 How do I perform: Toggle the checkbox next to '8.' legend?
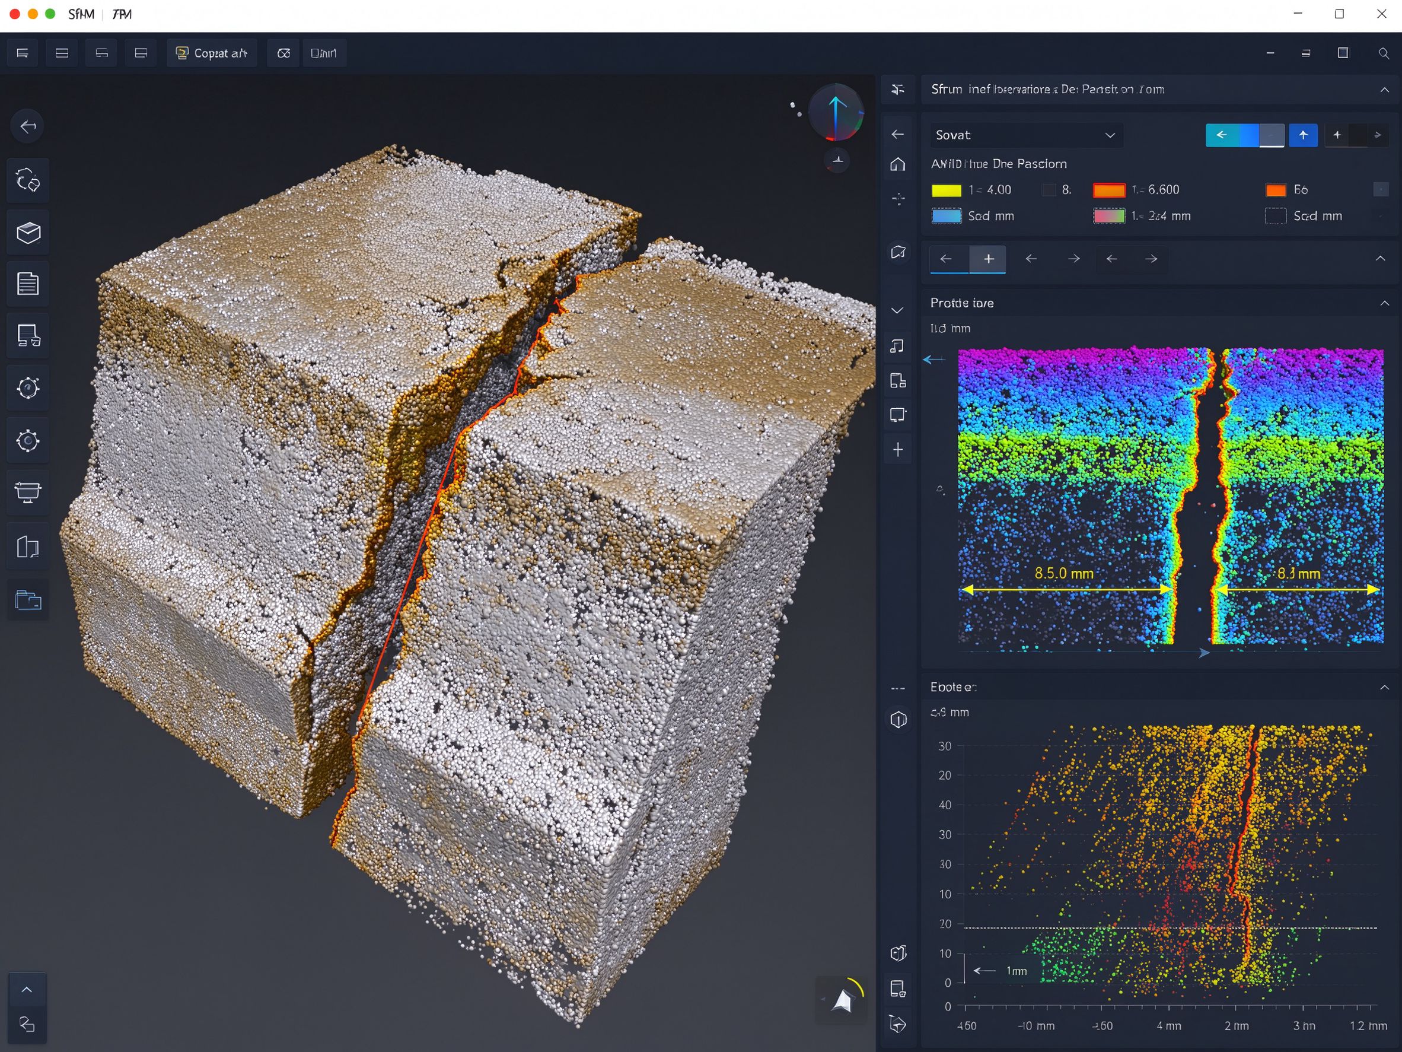coord(1049,190)
